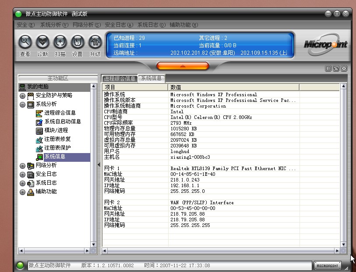Viewport: 356px width, 272px height.
Task: Click the tree's horizontal scrollbar right arrow
Action: (87, 251)
